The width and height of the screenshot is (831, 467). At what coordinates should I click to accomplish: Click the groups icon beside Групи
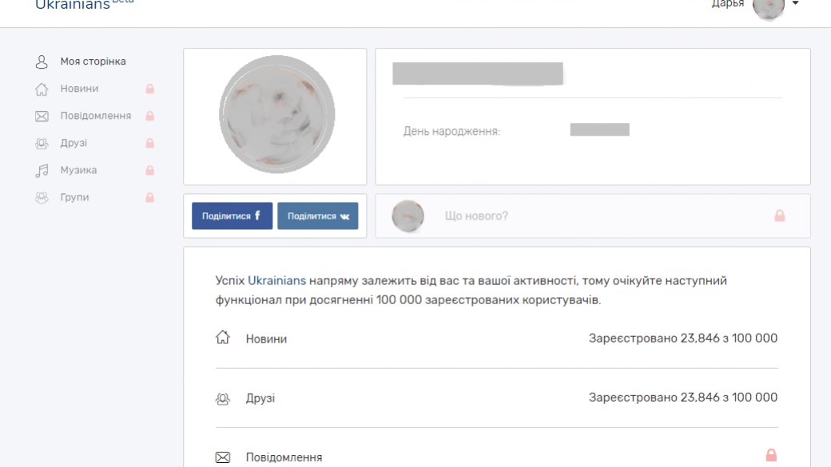[42, 197]
